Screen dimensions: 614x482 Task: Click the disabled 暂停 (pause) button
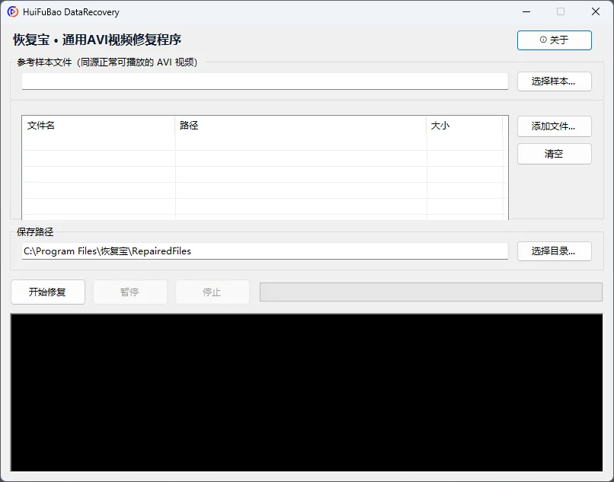click(x=130, y=292)
